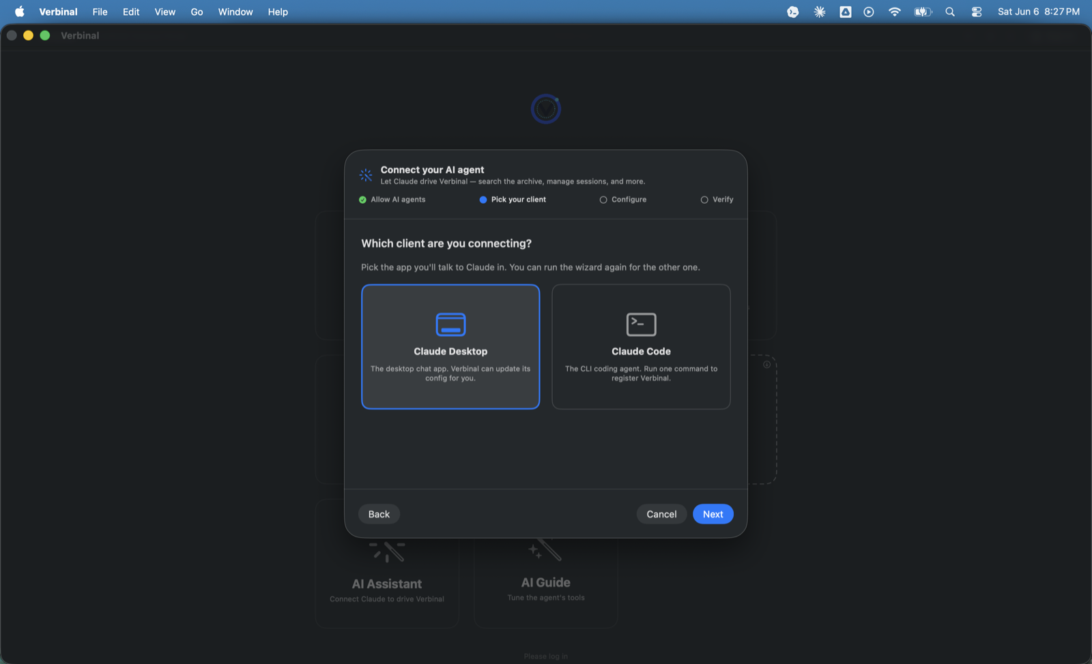Click the Next button

click(713, 514)
